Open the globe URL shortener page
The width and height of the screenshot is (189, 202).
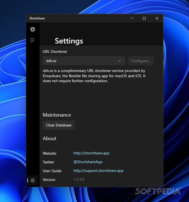click(x=33, y=29)
